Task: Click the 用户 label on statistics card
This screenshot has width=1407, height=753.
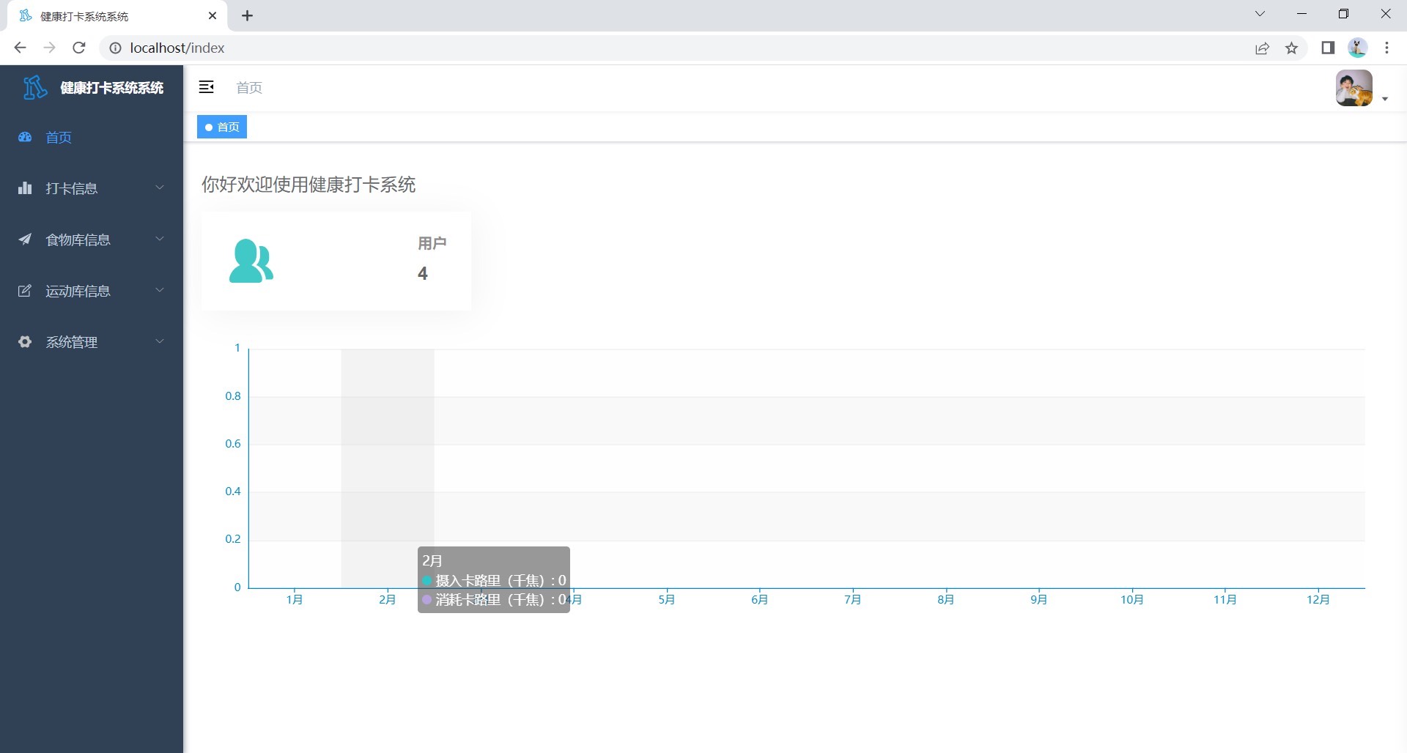Action: [432, 243]
